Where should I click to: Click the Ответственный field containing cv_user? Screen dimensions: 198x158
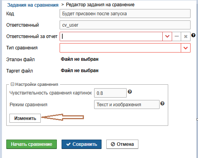tap(125, 25)
